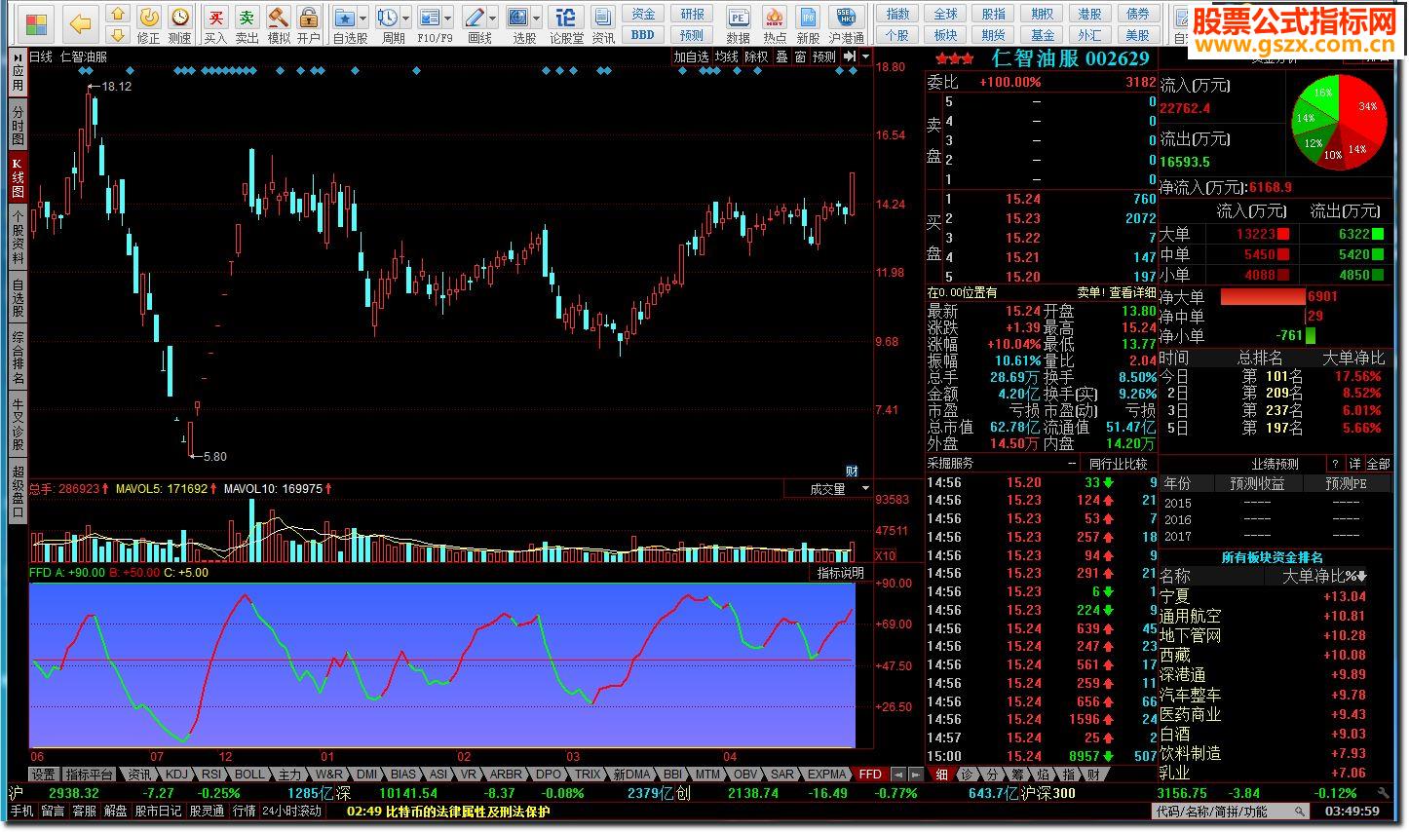Click the 沪港通 SSE/HKE icon
The width and height of the screenshot is (1409, 832).
point(846,23)
